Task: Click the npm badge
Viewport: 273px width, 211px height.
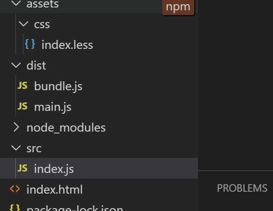Action: (178, 7)
